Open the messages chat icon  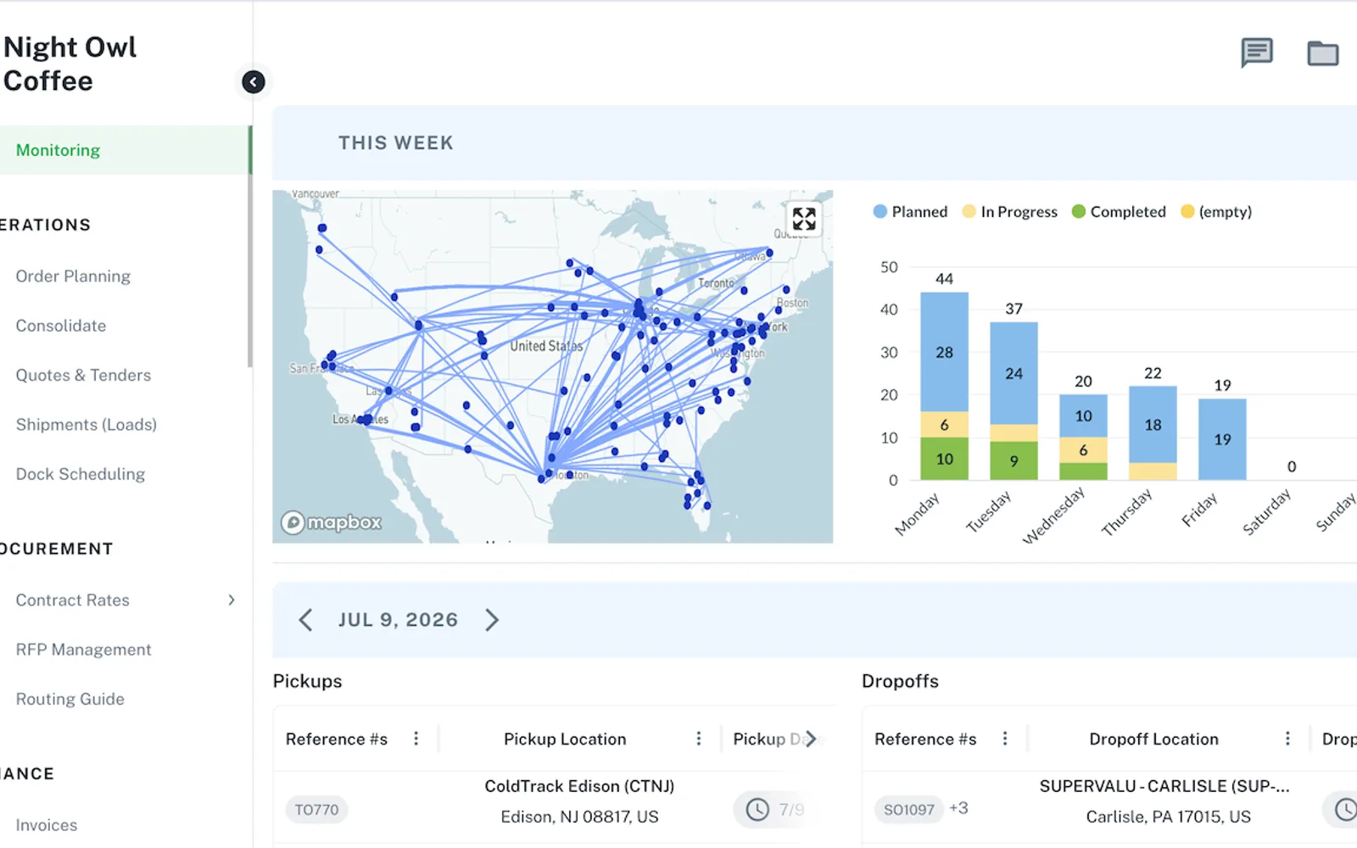1256,53
